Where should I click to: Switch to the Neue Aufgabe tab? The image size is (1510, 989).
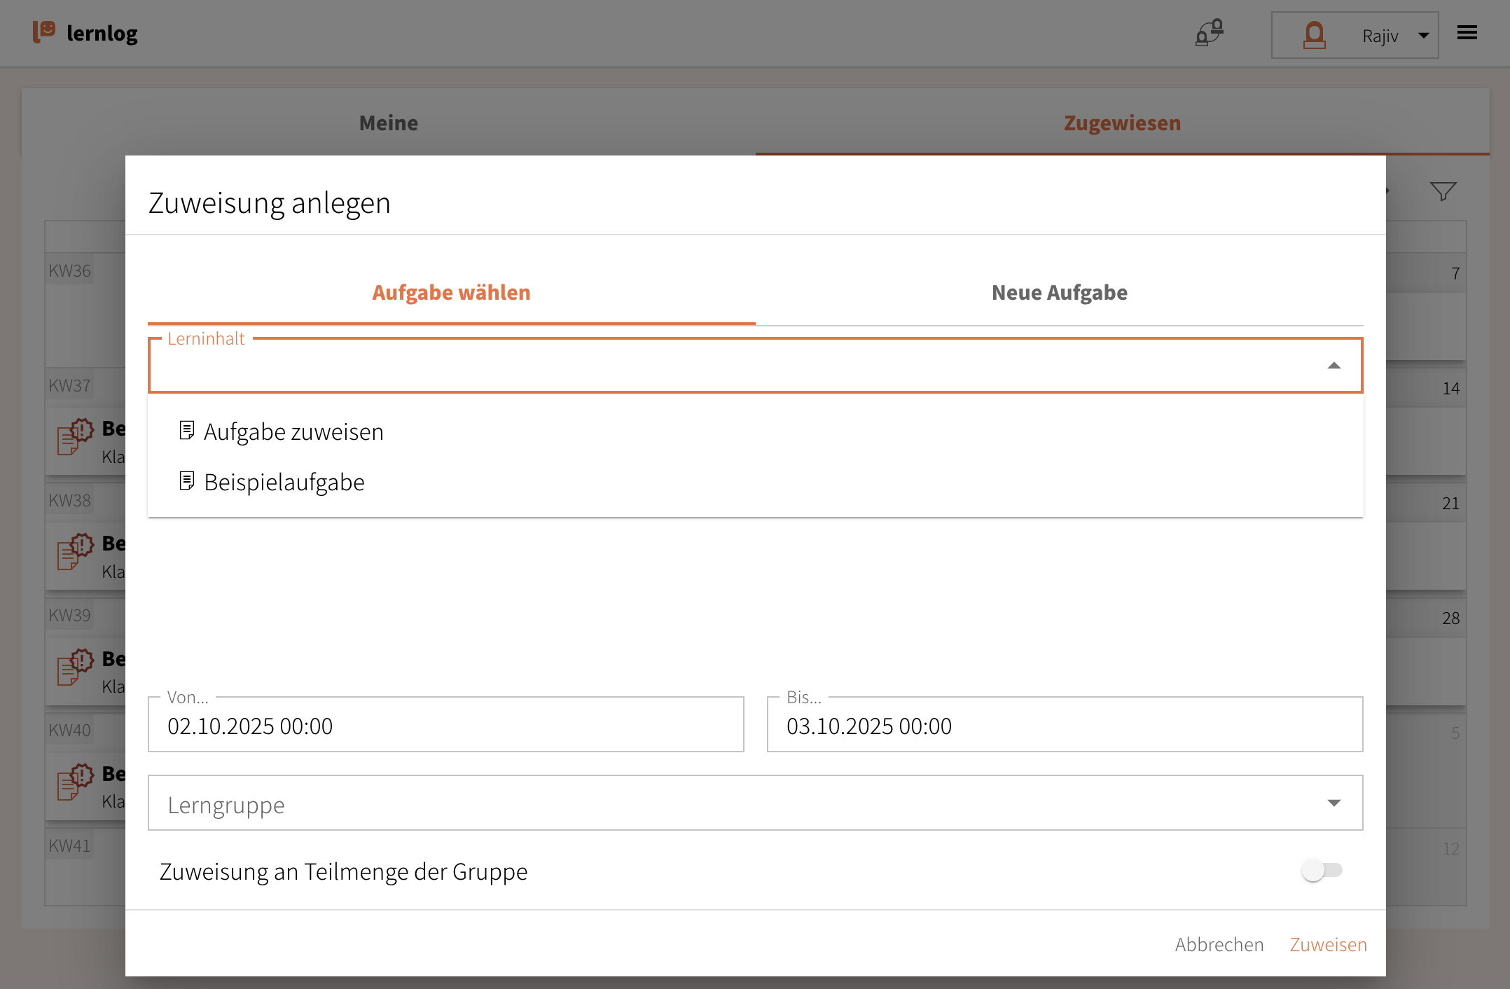click(1059, 293)
